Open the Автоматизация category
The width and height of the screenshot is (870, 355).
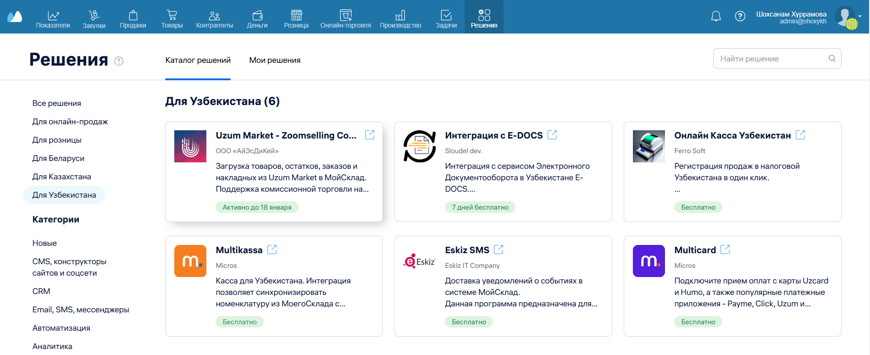(61, 328)
